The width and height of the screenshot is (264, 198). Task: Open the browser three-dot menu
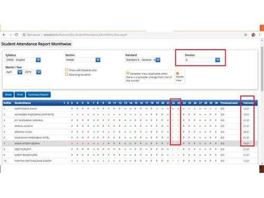click(x=259, y=35)
